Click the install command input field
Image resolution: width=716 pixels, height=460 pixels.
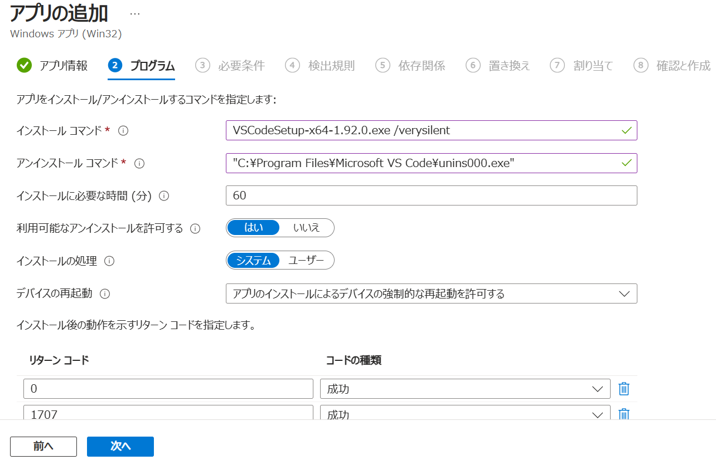click(431, 130)
